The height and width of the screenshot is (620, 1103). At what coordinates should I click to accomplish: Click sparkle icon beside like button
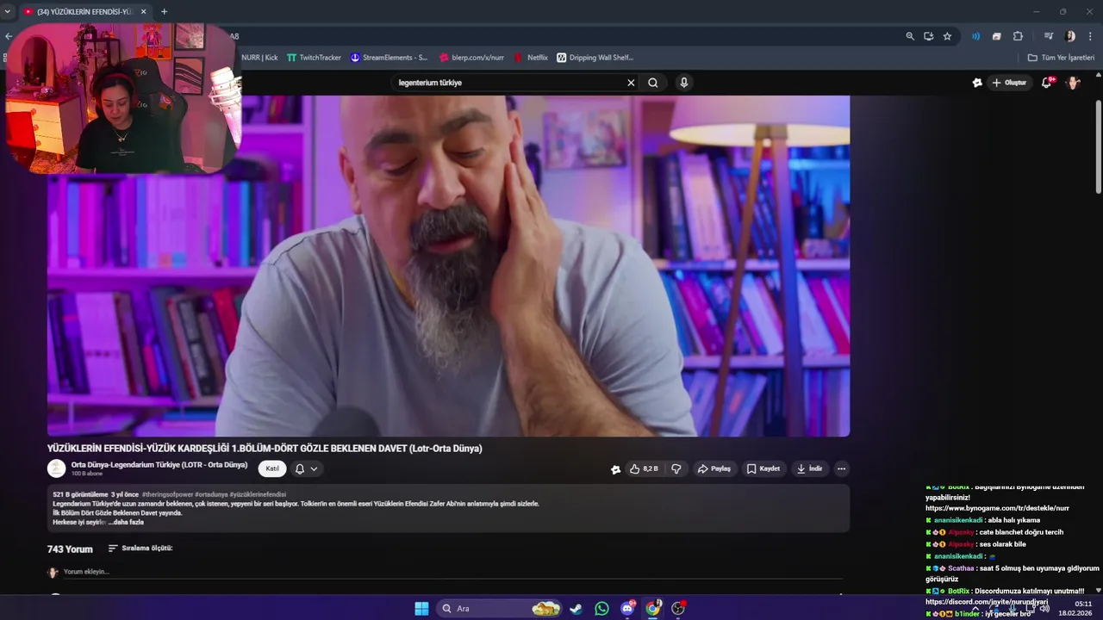(x=615, y=469)
